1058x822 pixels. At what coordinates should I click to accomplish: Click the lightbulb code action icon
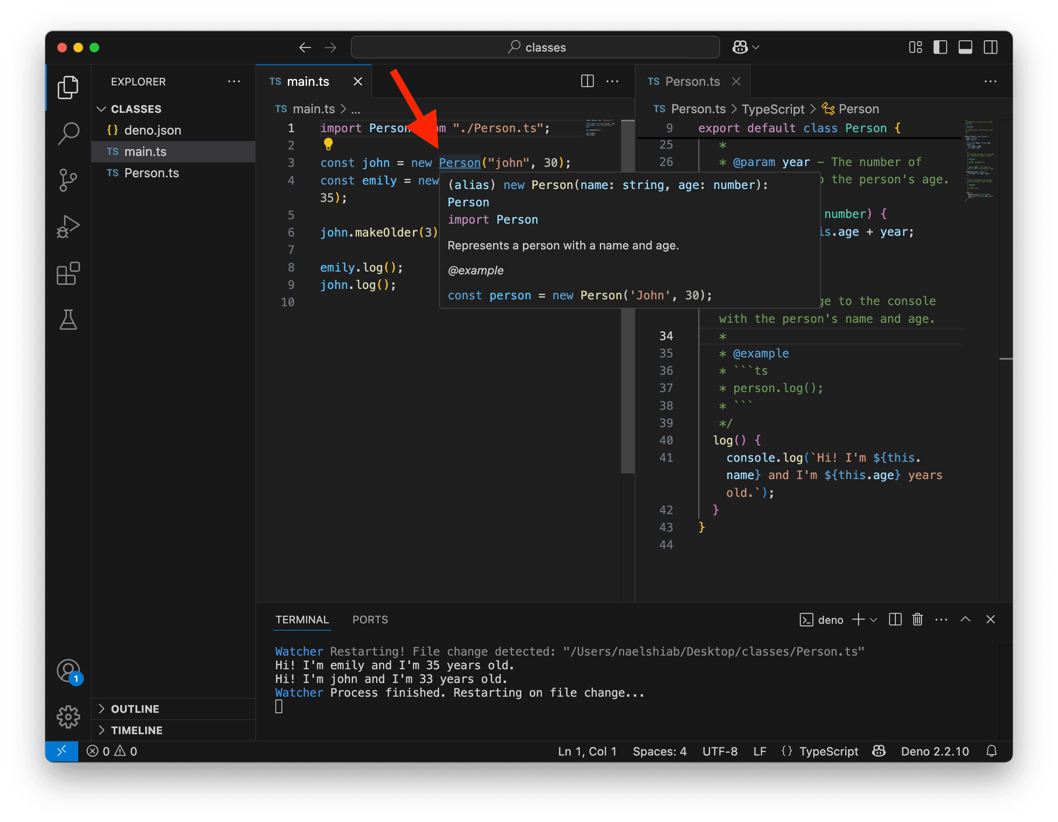(328, 144)
